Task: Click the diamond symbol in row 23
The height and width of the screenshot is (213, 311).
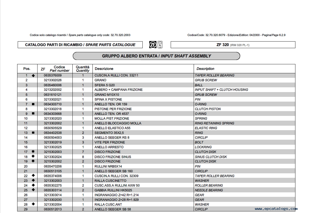Action: pyautogui.click(x=33, y=180)
